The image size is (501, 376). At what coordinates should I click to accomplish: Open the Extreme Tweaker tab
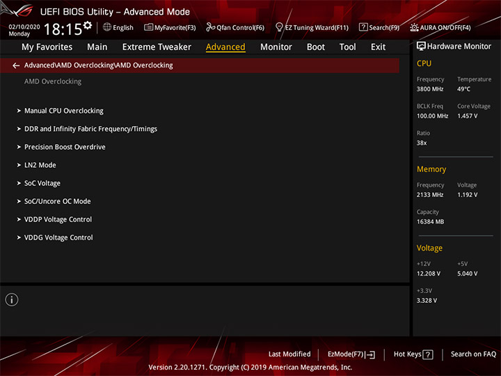157,47
